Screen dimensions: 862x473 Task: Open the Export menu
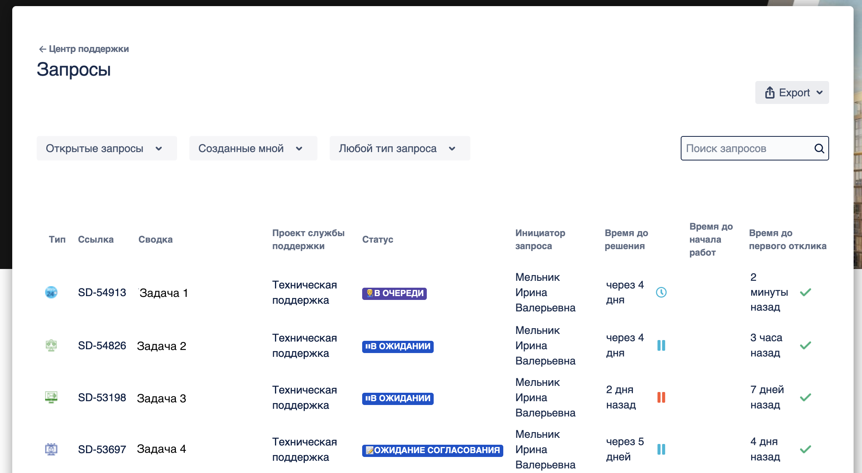[792, 92]
